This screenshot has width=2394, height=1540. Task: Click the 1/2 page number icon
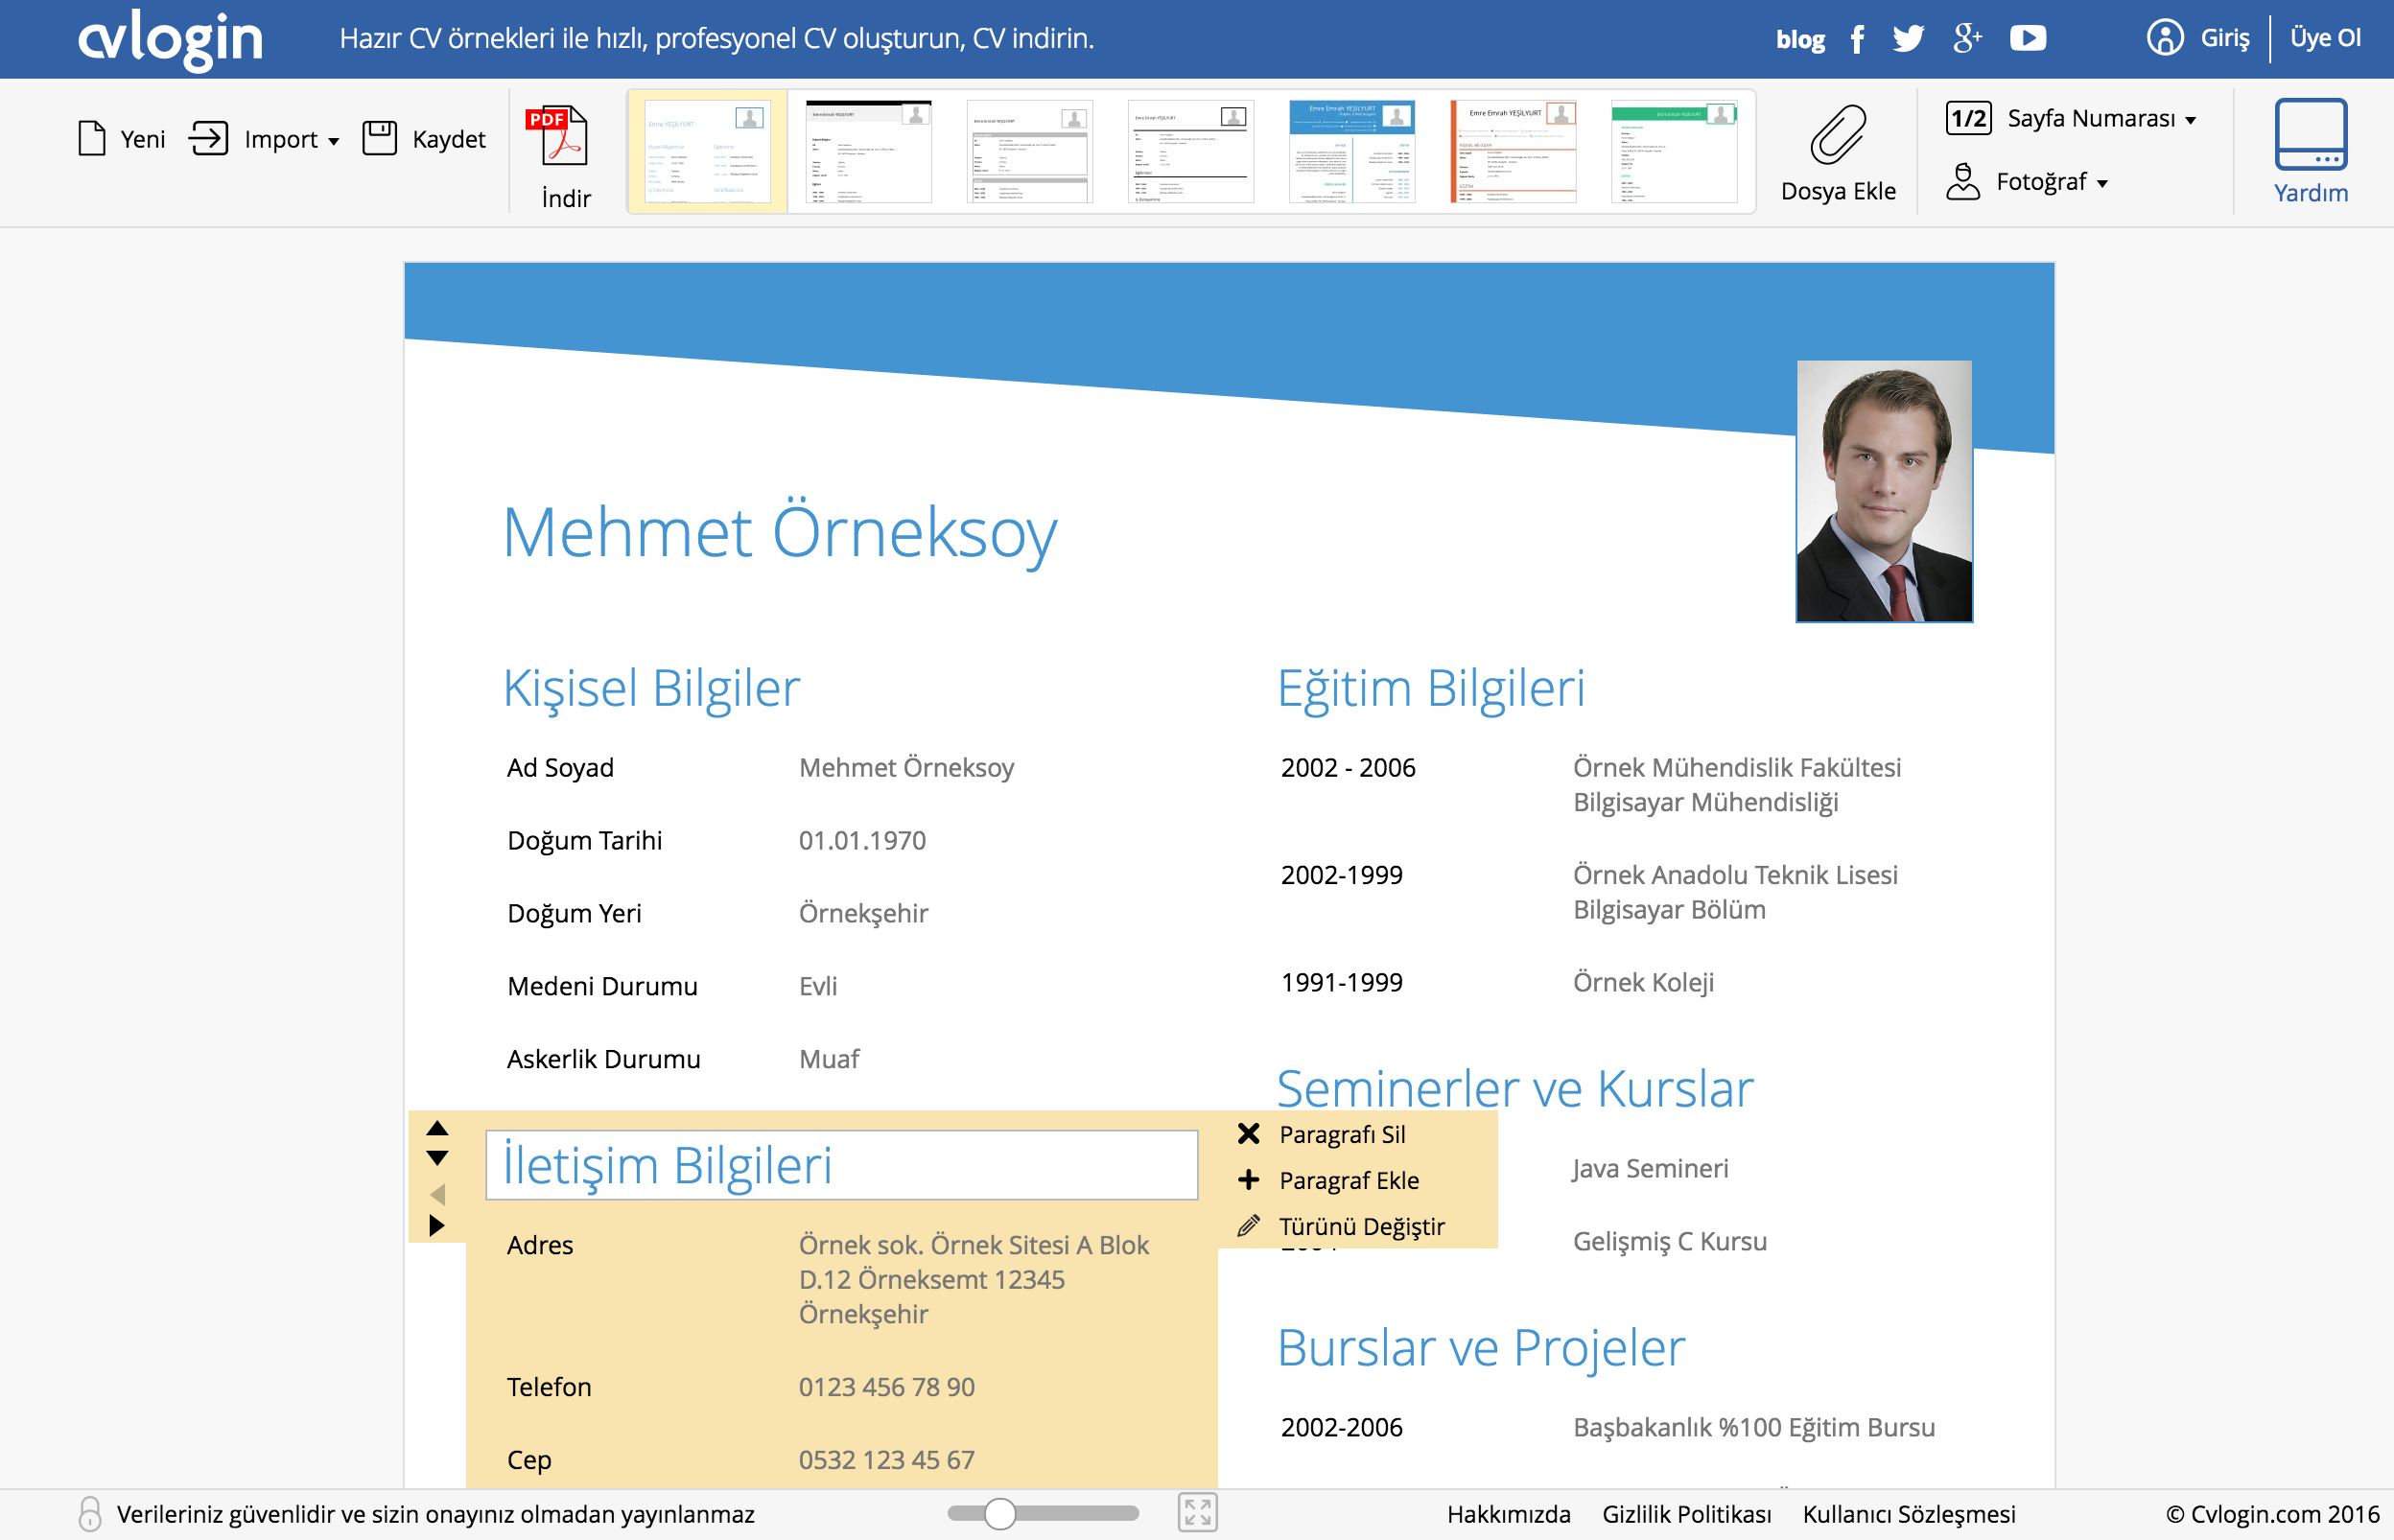[1968, 118]
